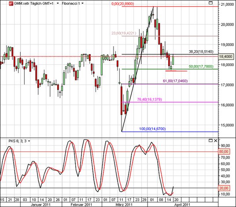Maximize the PKS indicator pane
The width and height of the screenshot is (236, 207).
pos(210,140)
